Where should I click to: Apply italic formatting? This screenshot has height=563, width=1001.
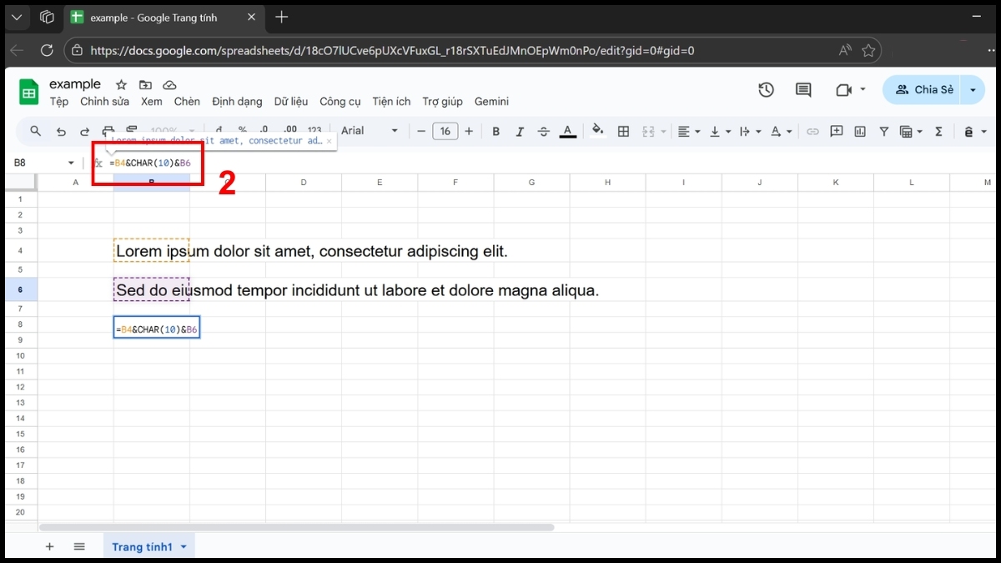tap(518, 131)
